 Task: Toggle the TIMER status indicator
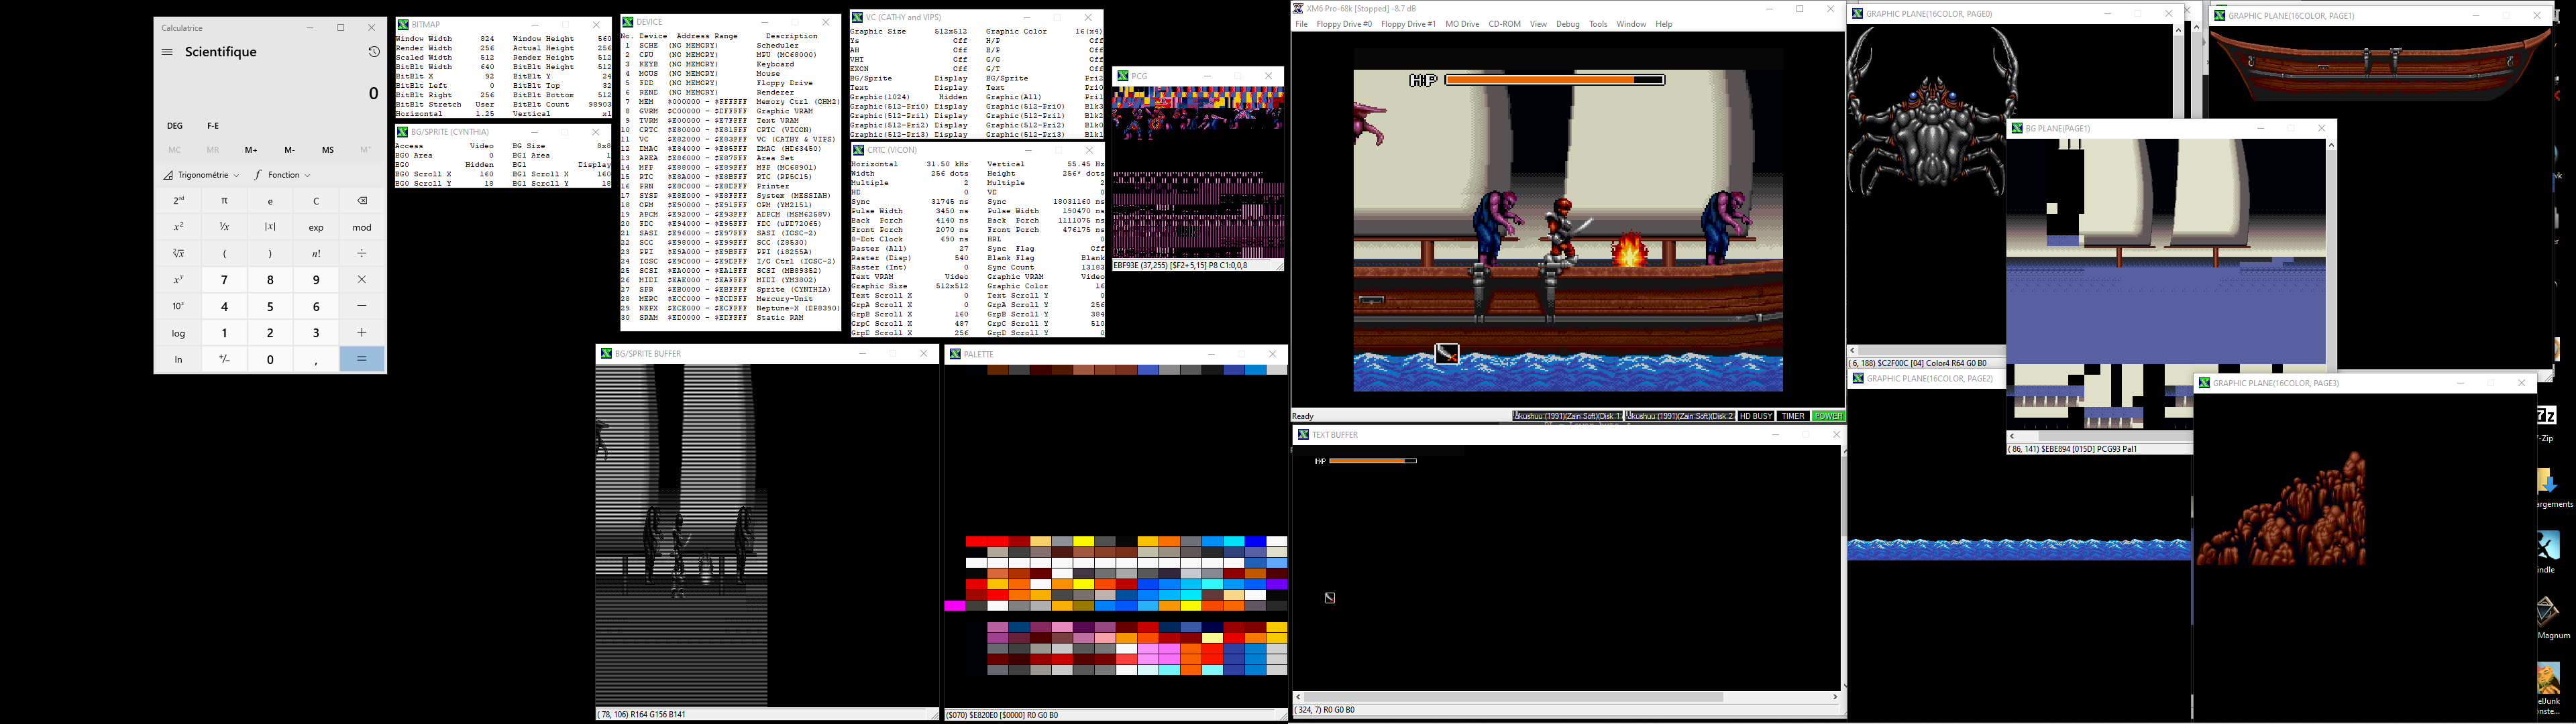point(1793,416)
